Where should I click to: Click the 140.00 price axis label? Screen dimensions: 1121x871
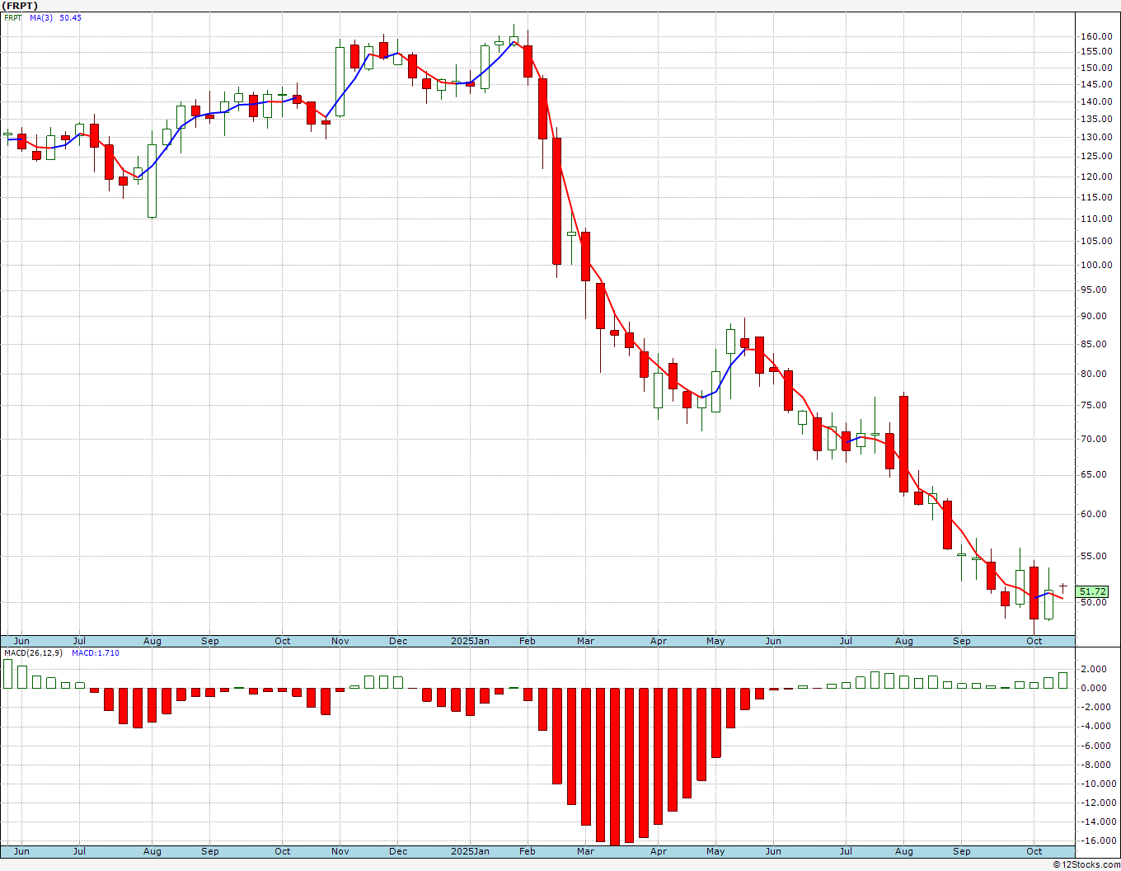point(1095,102)
